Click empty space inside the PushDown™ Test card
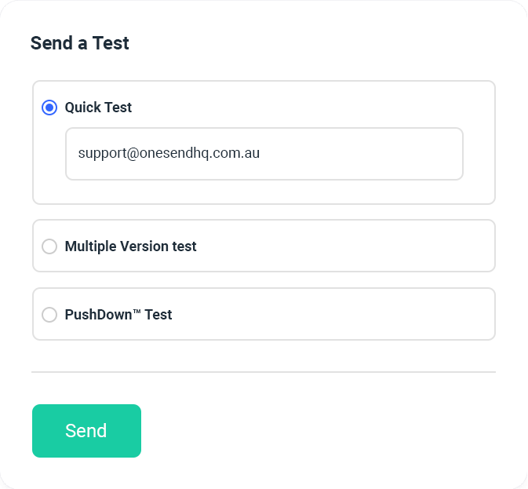 pyautogui.click(x=353, y=315)
